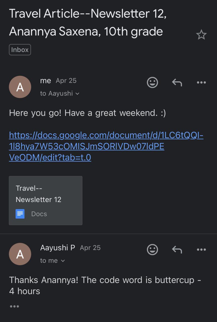Viewport: 217px width, 322px height.
Task: Tap the blue Google Docs file icon
Action: coord(20,214)
